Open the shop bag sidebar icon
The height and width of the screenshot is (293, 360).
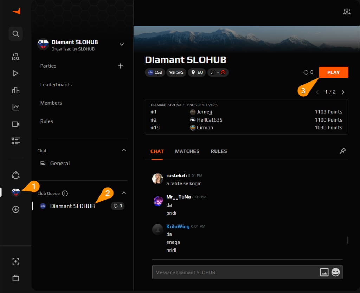click(x=15, y=278)
